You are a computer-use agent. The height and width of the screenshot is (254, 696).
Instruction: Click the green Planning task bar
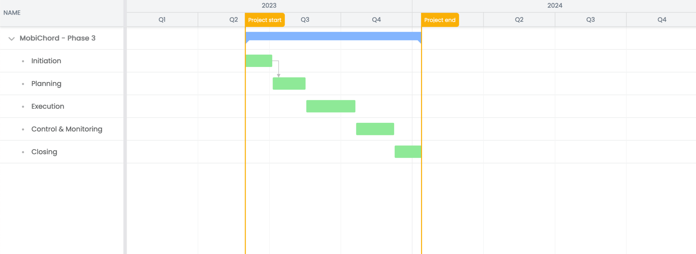pyautogui.click(x=289, y=84)
